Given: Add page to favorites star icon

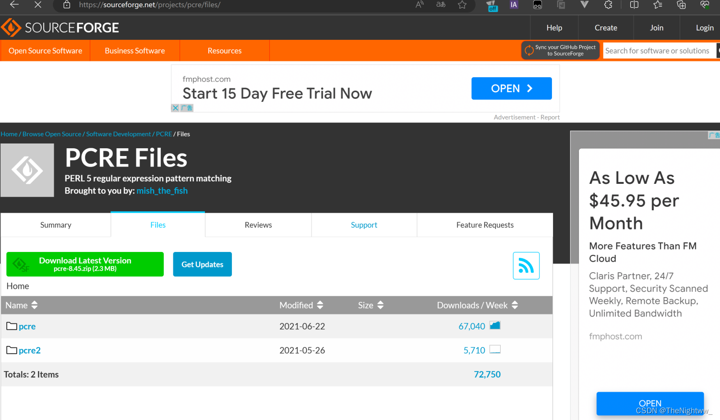Looking at the screenshot, I should [462, 5].
